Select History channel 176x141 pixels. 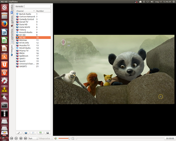click(33, 30)
